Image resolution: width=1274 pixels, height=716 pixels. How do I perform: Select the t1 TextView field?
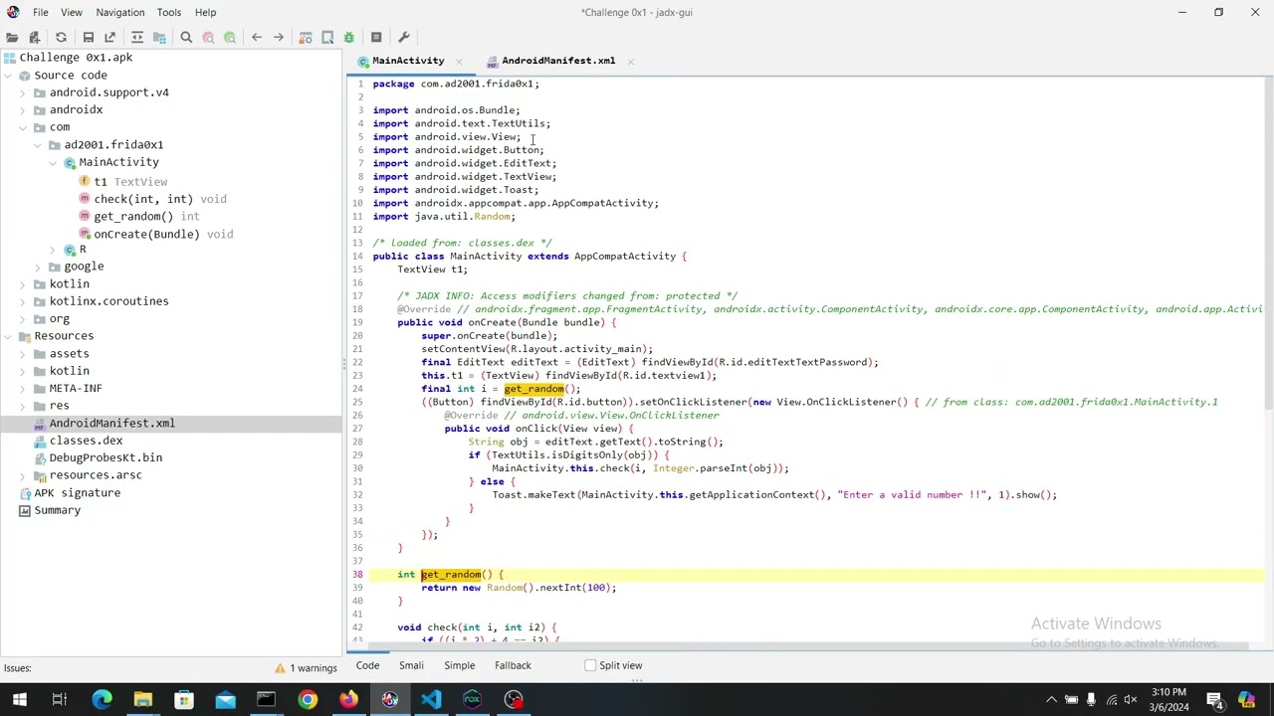[x=123, y=182]
